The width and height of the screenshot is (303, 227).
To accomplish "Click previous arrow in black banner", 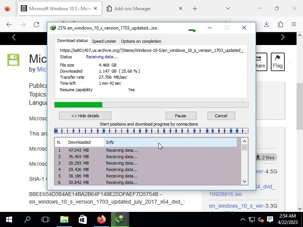I will (14, 37).
